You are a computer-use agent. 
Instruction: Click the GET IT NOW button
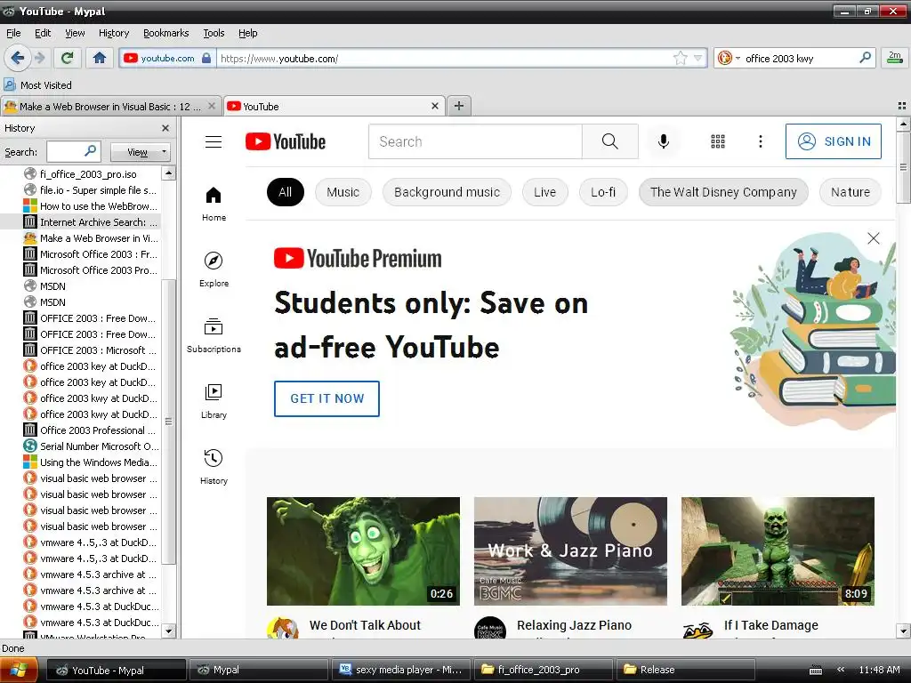tap(327, 398)
